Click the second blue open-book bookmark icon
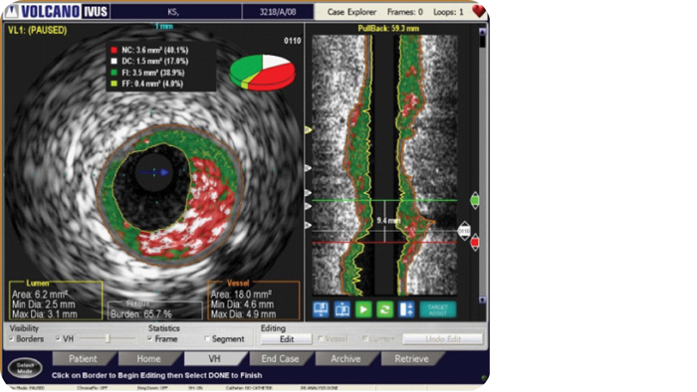Viewport: 697px width, 392px height. 342,309
